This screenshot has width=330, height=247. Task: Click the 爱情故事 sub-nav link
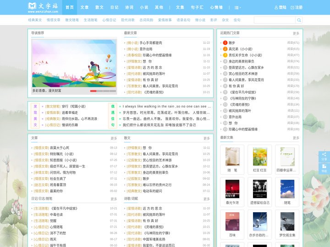(165, 20)
